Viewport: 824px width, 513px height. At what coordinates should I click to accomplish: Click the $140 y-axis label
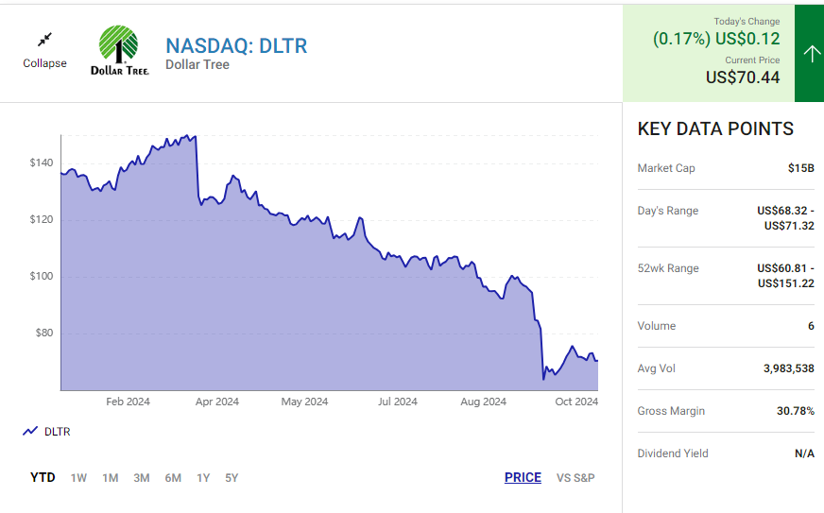pos(42,162)
